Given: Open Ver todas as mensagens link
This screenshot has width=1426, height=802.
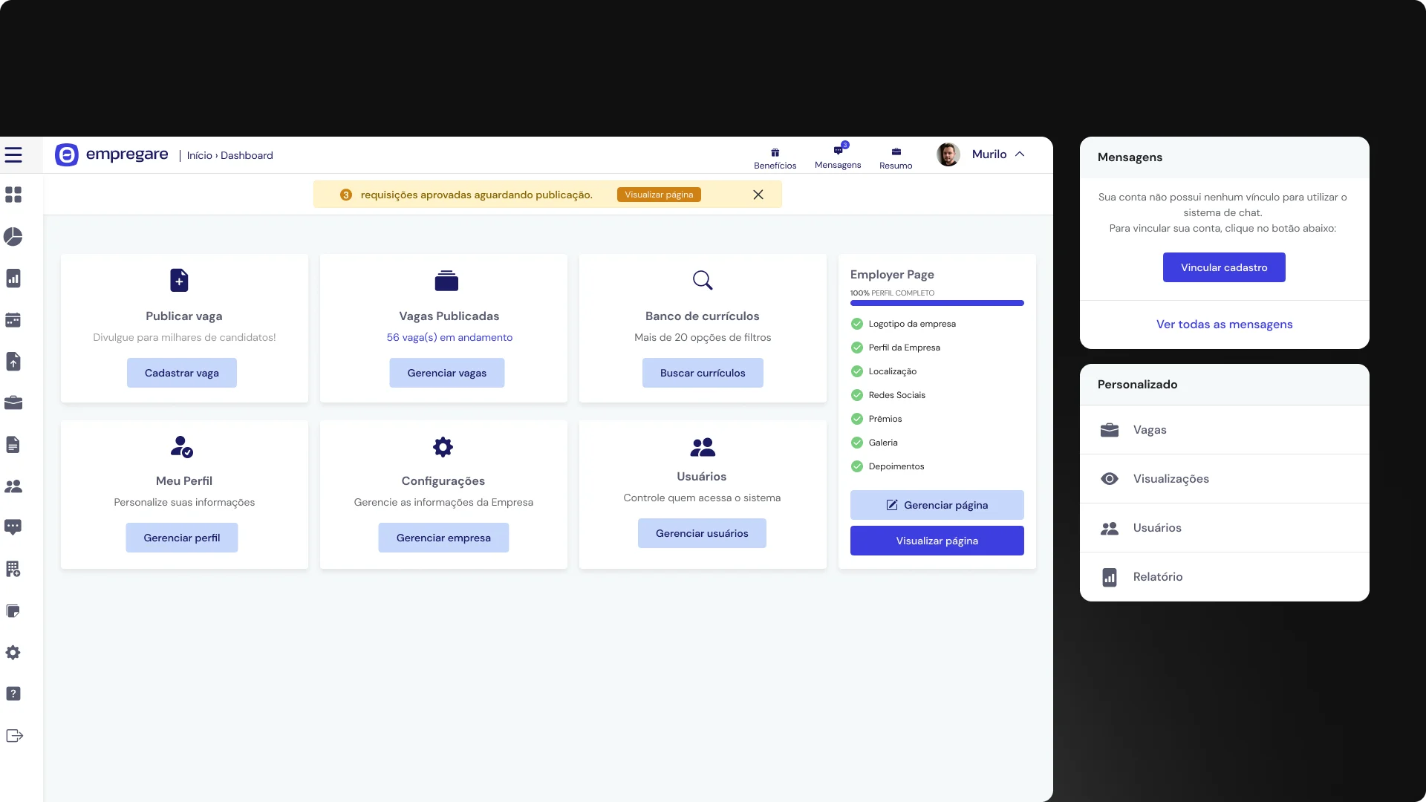Looking at the screenshot, I should pos(1224,325).
